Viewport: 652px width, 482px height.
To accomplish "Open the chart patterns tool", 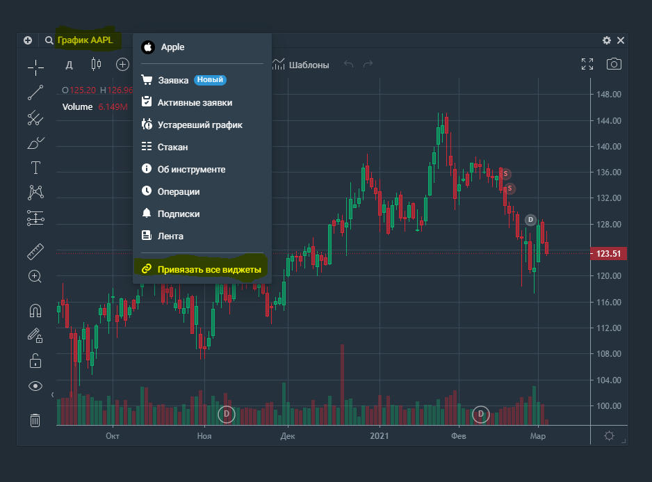I will coord(35,192).
